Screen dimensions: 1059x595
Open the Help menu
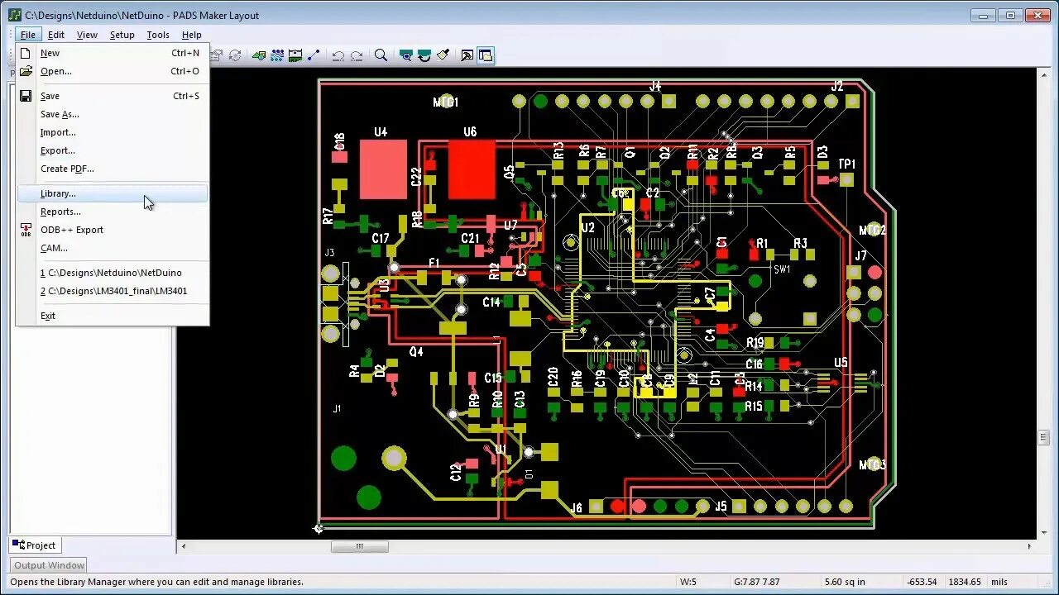click(x=191, y=35)
